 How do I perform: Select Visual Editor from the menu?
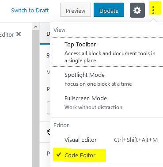point(107,140)
